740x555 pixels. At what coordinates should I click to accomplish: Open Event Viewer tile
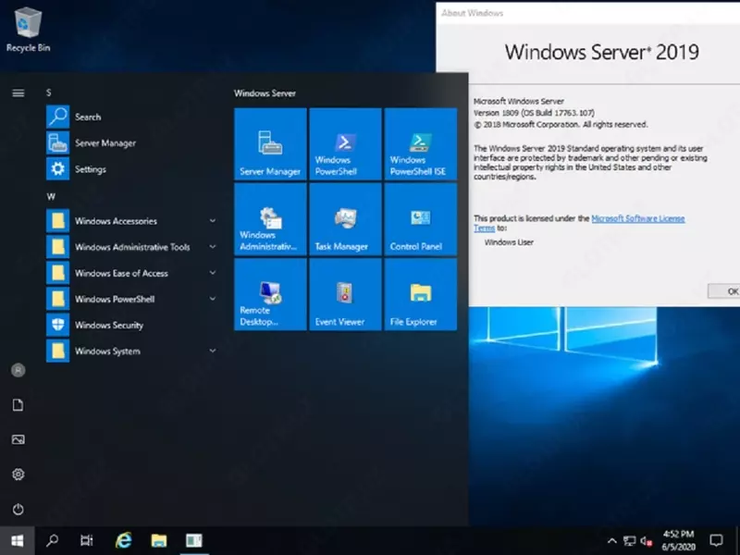pos(344,294)
